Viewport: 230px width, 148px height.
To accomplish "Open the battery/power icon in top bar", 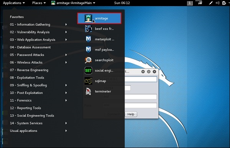I will (224, 3).
